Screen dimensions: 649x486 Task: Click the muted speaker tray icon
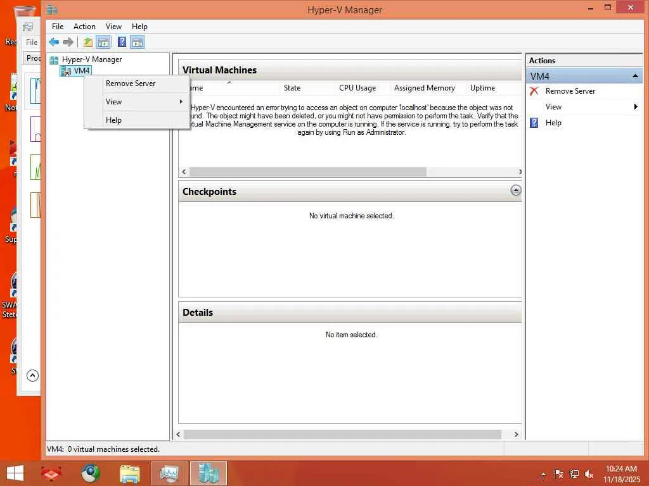point(589,474)
